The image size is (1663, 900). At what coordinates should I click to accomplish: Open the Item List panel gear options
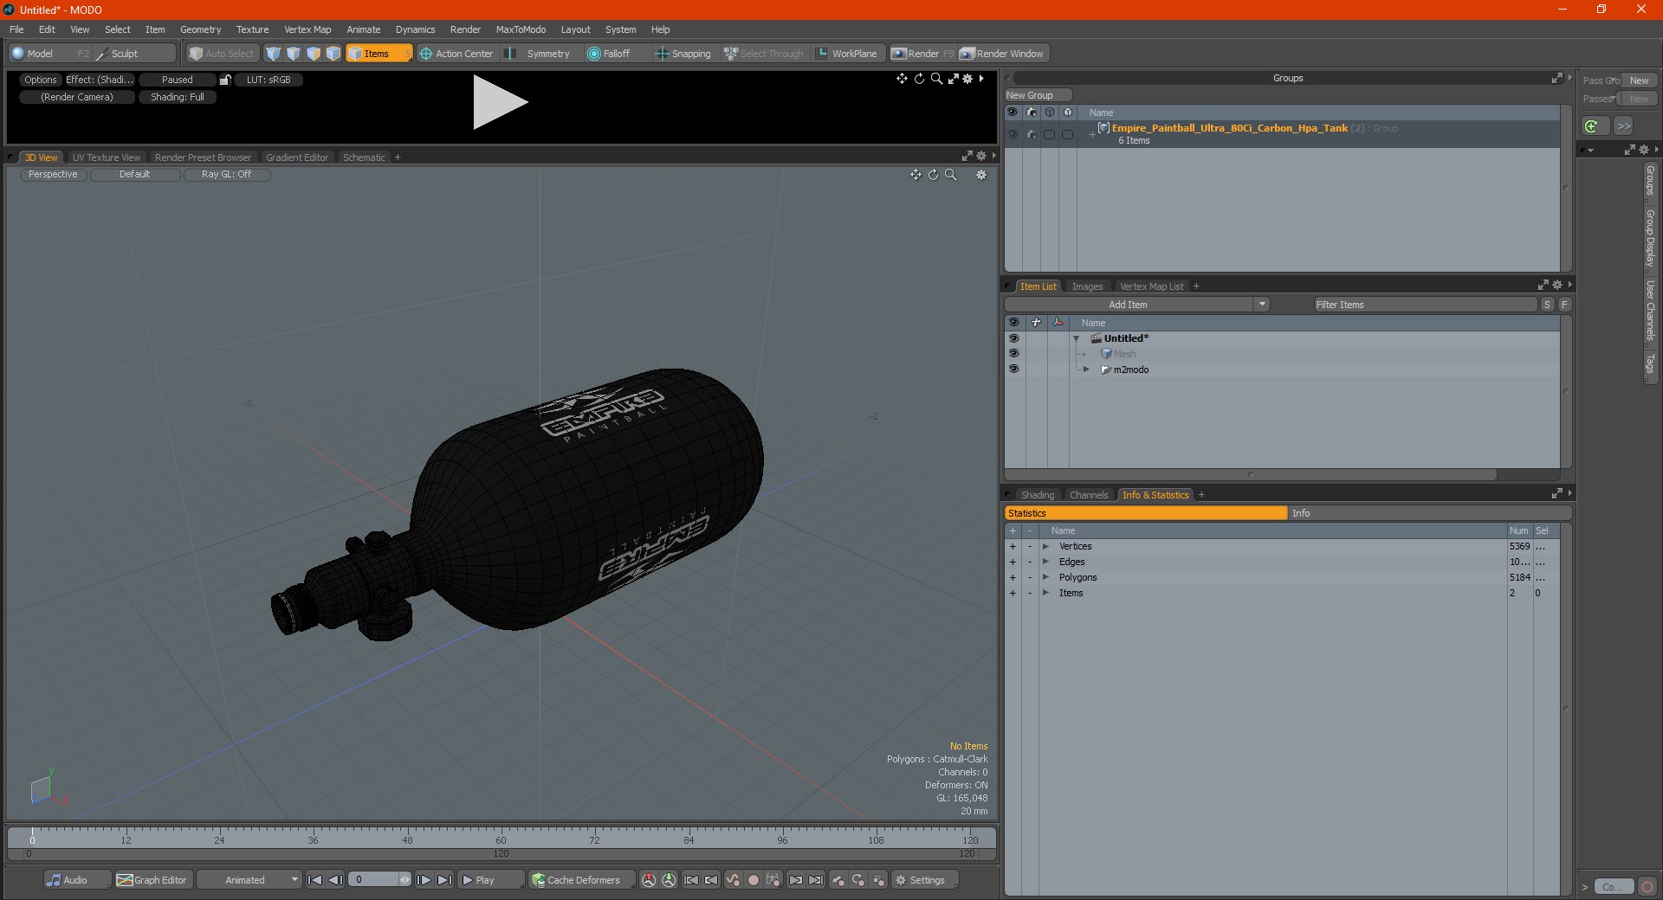[1557, 286]
